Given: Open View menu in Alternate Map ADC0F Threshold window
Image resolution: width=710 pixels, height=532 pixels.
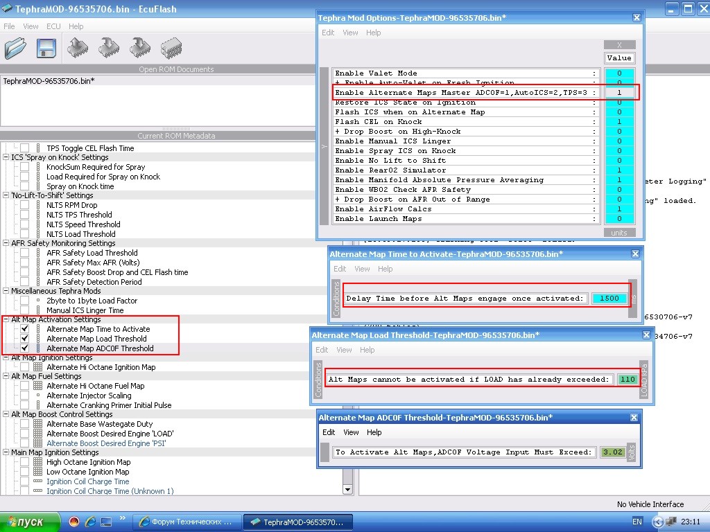Looking at the screenshot, I should (351, 432).
